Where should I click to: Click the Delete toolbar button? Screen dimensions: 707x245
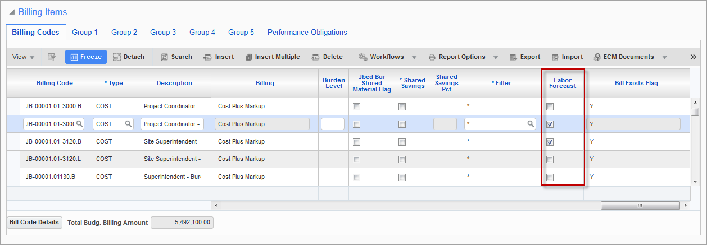(327, 57)
